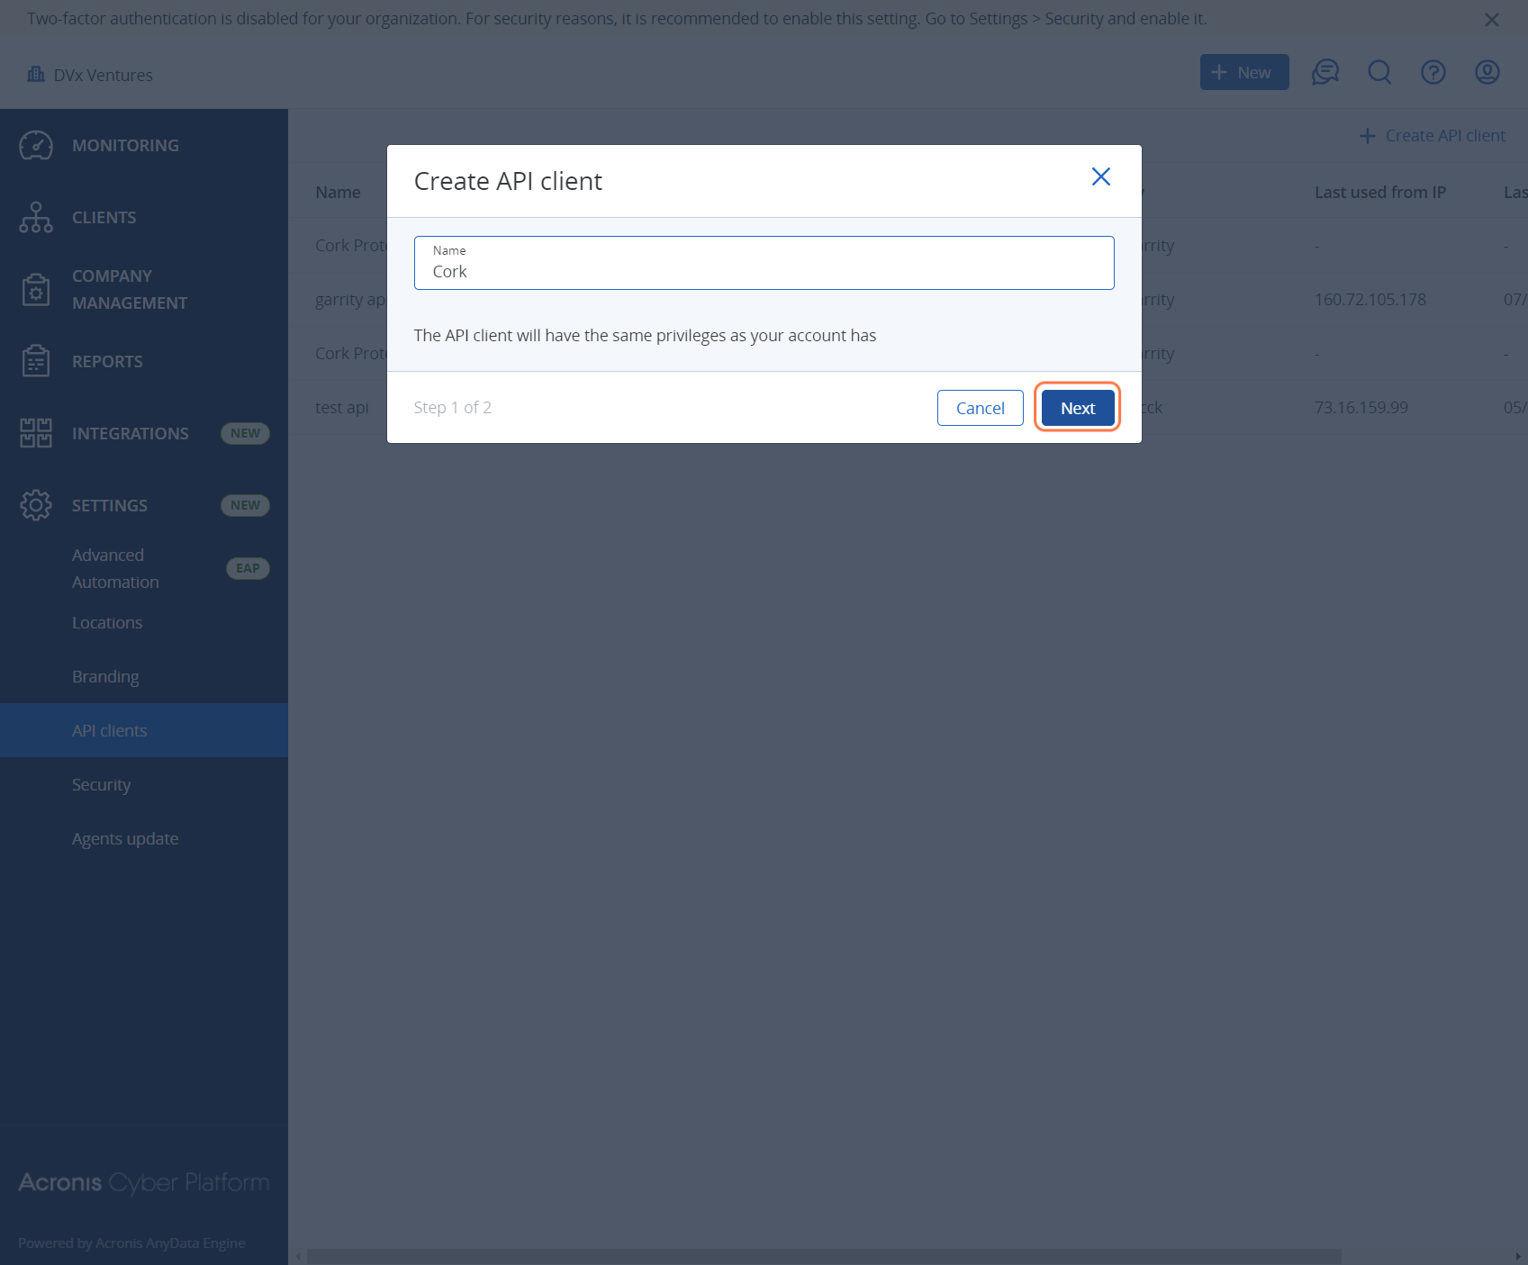Open REPORTS menu item
The image size is (1528, 1265).
pyautogui.click(x=107, y=361)
